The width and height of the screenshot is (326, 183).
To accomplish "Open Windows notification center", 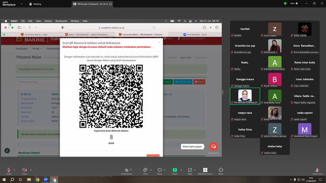I will [x=320, y=179].
